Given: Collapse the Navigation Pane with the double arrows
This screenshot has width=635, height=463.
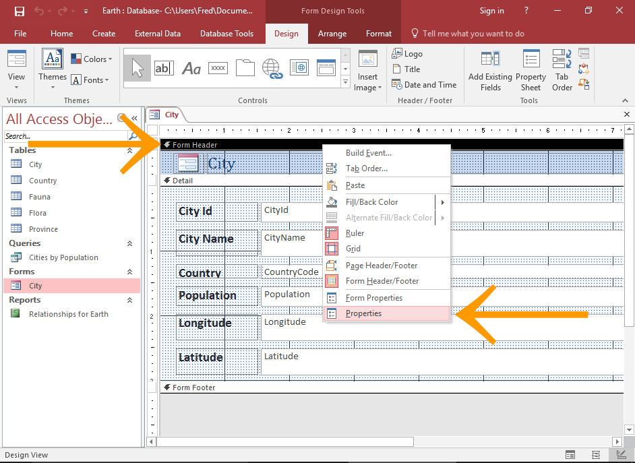Looking at the screenshot, I should pyautogui.click(x=133, y=119).
